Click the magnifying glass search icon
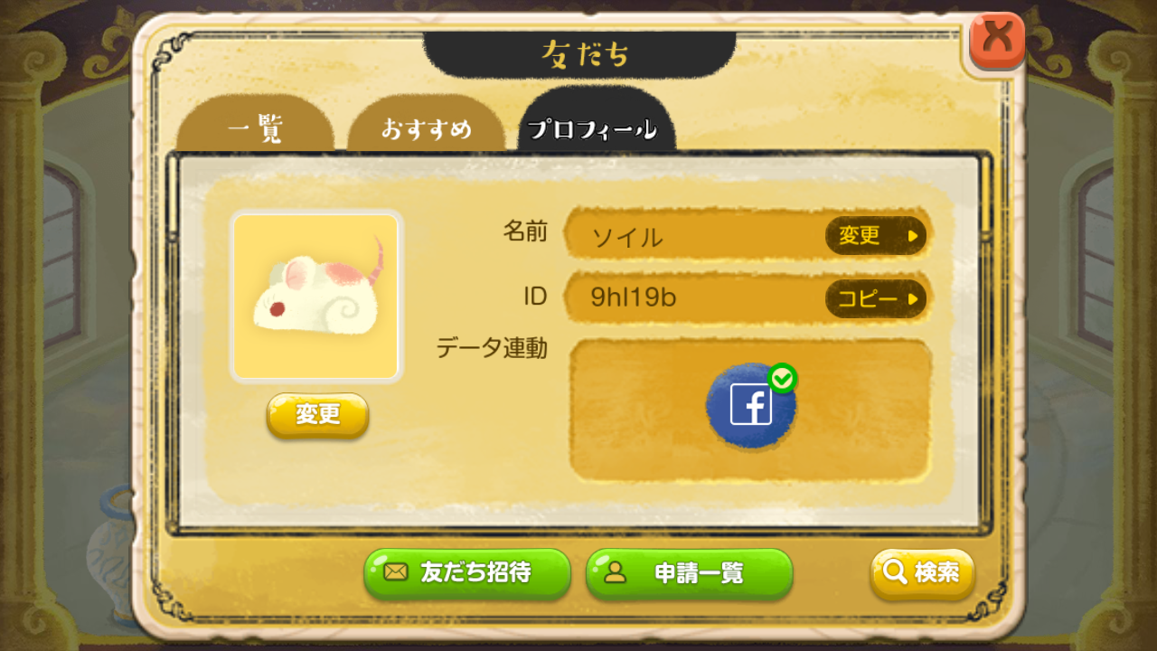 coord(895,572)
